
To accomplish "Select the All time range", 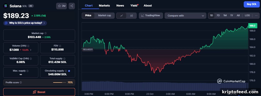I will click(238, 15).
